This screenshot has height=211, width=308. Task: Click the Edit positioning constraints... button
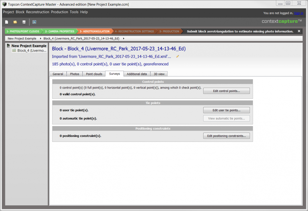point(226,136)
